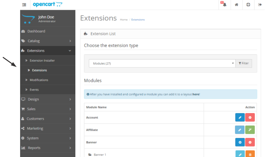Image resolution: width=265 pixels, height=157 pixels.
Task: Click the Home breadcrumb link
Action: [x=124, y=20]
